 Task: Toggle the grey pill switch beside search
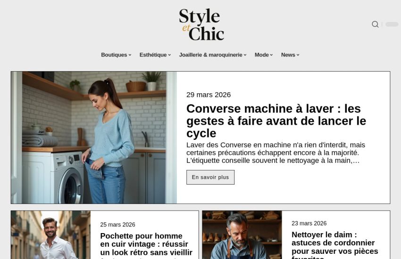click(x=392, y=24)
